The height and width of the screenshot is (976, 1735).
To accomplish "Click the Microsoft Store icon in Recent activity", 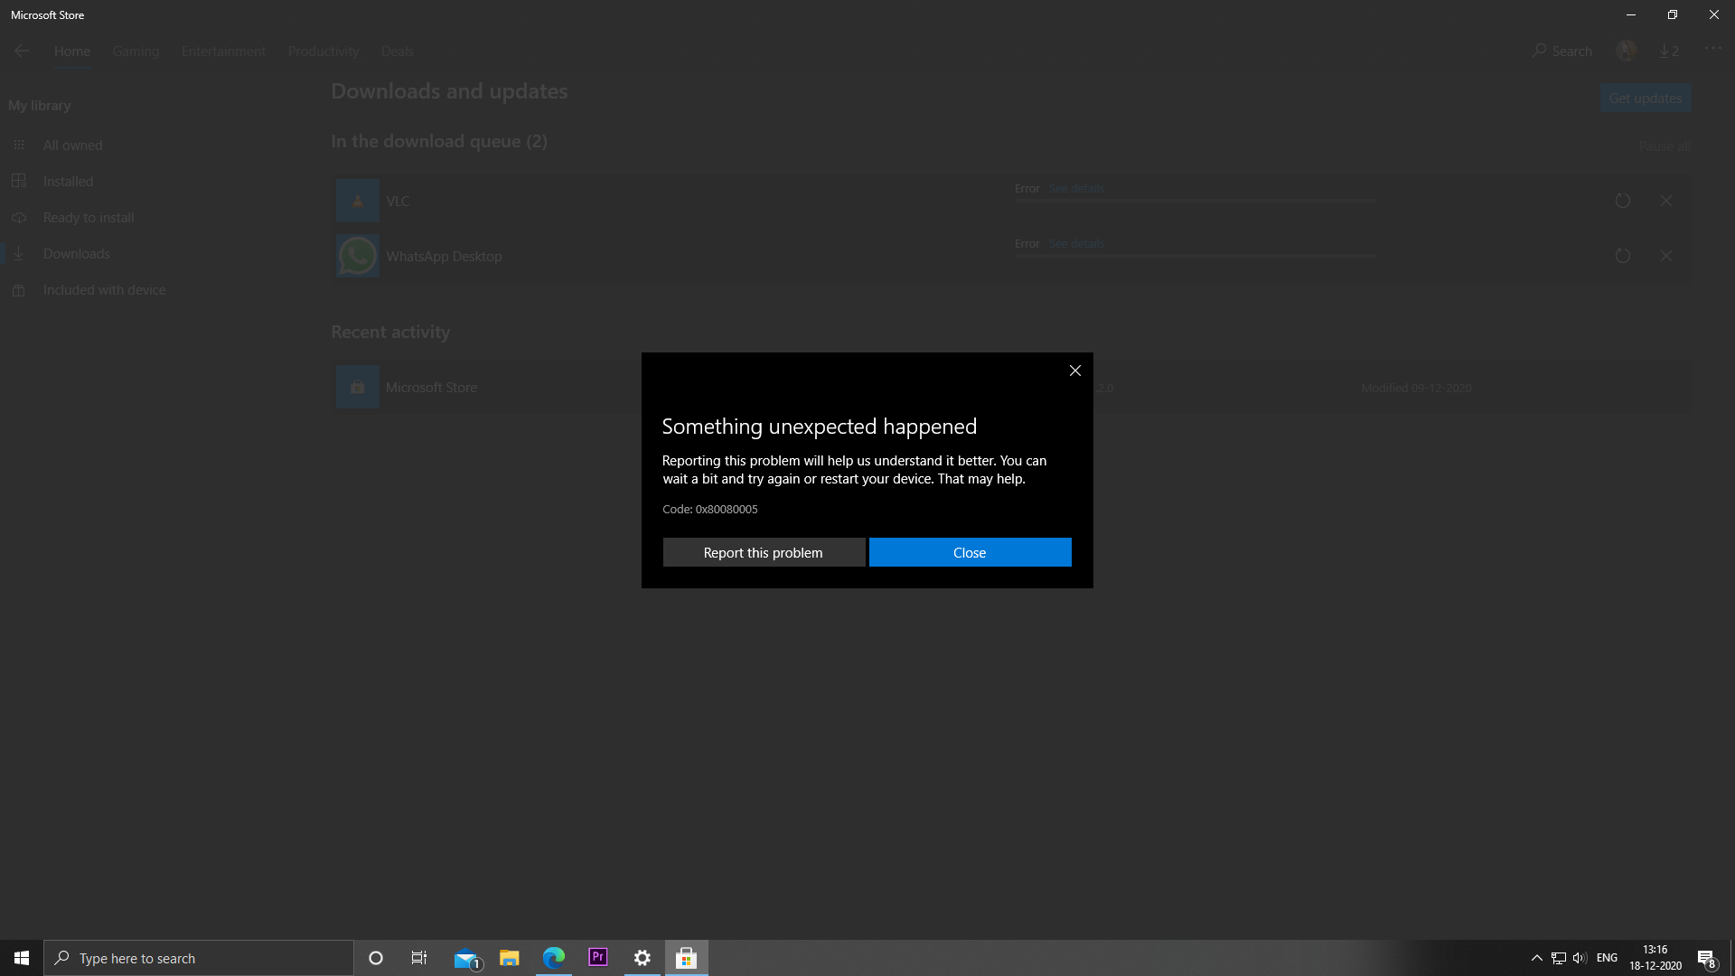I will [x=358, y=387].
